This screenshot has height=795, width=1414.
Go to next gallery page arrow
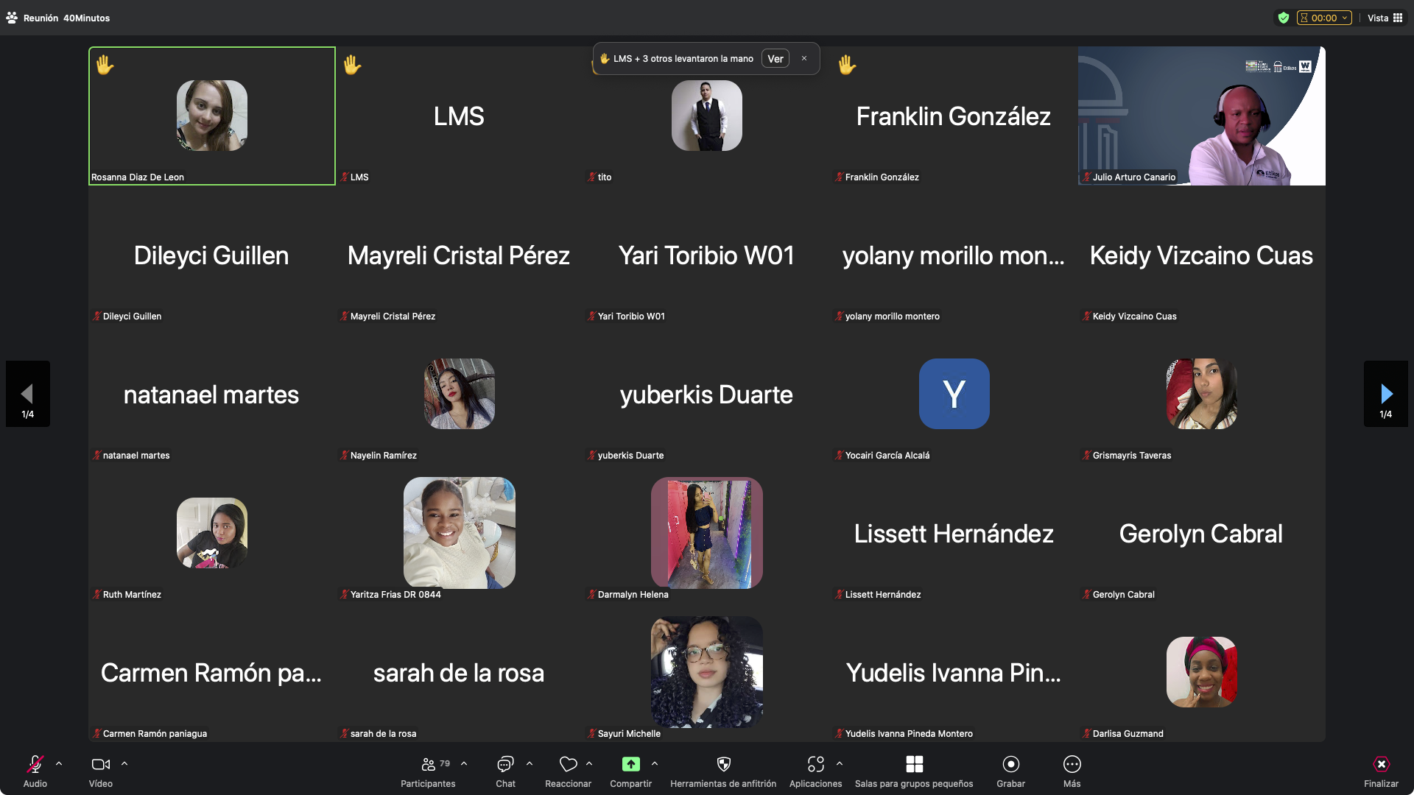(1386, 393)
